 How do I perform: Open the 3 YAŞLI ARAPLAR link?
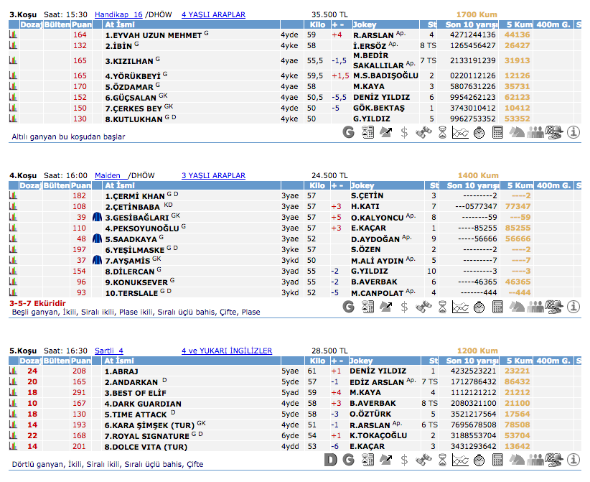(213, 175)
